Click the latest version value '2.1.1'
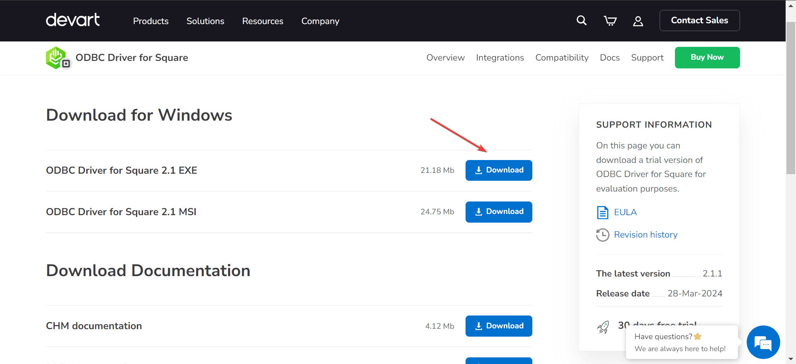The width and height of the screenshot is (796, 364). point(712,274)
